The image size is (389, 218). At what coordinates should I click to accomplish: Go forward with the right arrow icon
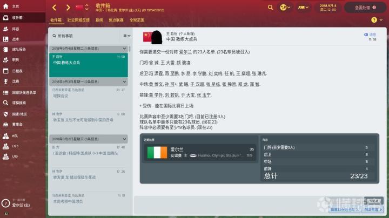tap(68, 8)
